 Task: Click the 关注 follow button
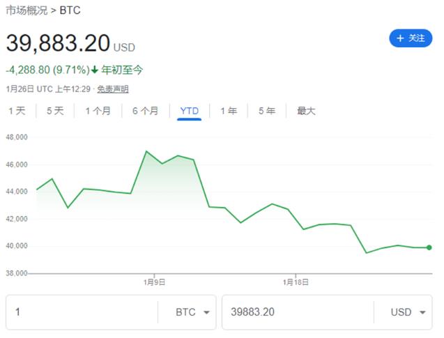tap(411, 38)
